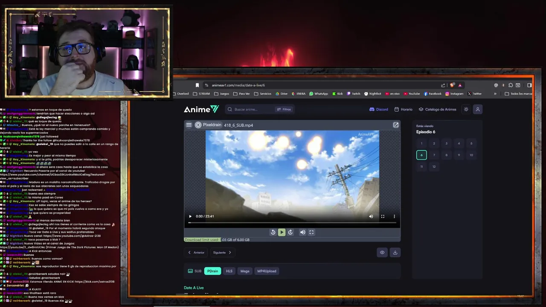The height and width of the screenshot is (307, 546).
Task: Select episode 10 in the episode grid
Action: tap(471, 155)
